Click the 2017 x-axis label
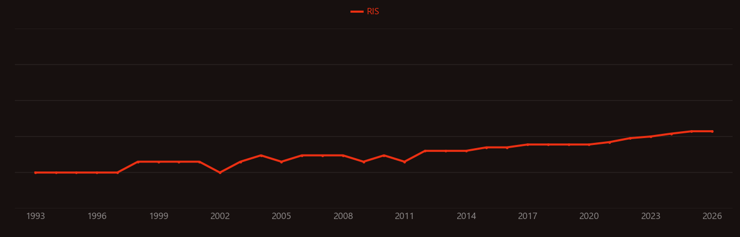 [528, 216]
